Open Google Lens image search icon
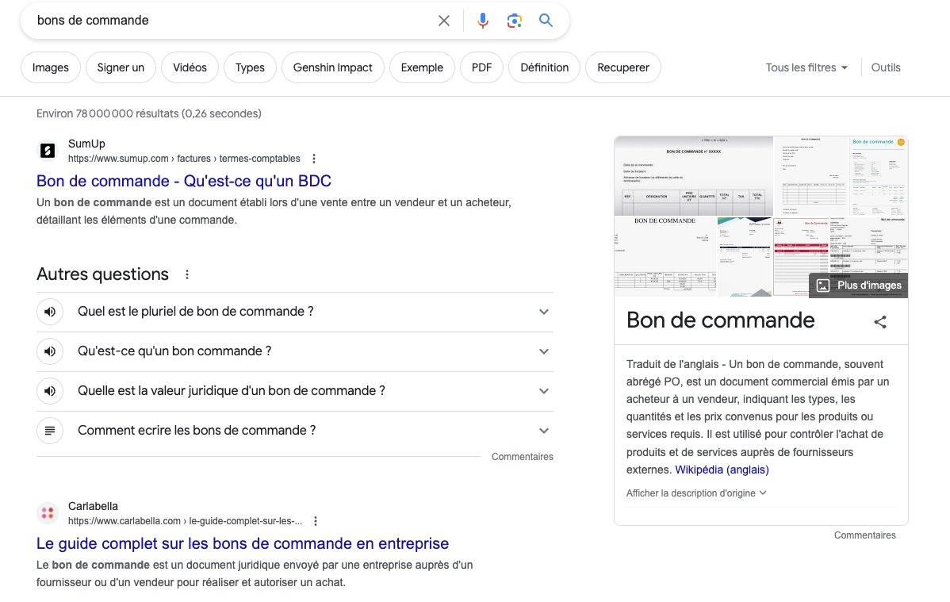Viewport: 950px width, 602px height. 515,21
